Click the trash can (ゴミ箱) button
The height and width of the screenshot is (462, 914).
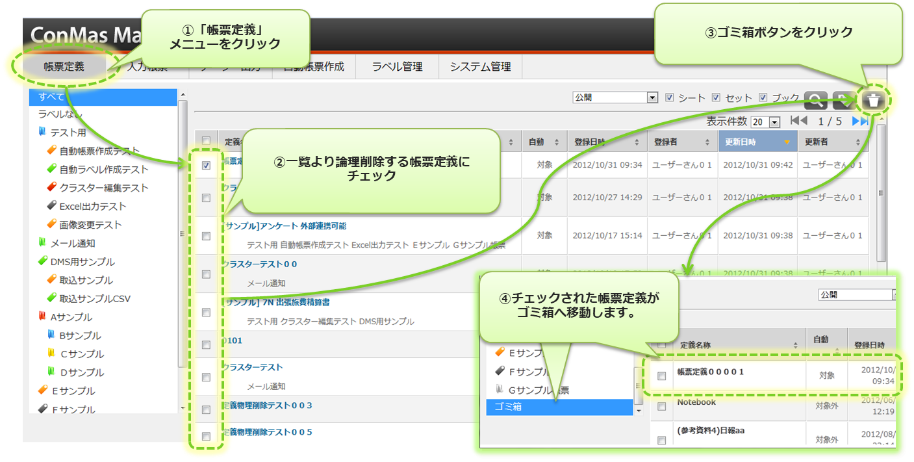pyautogui.click(x=874, y=101)
